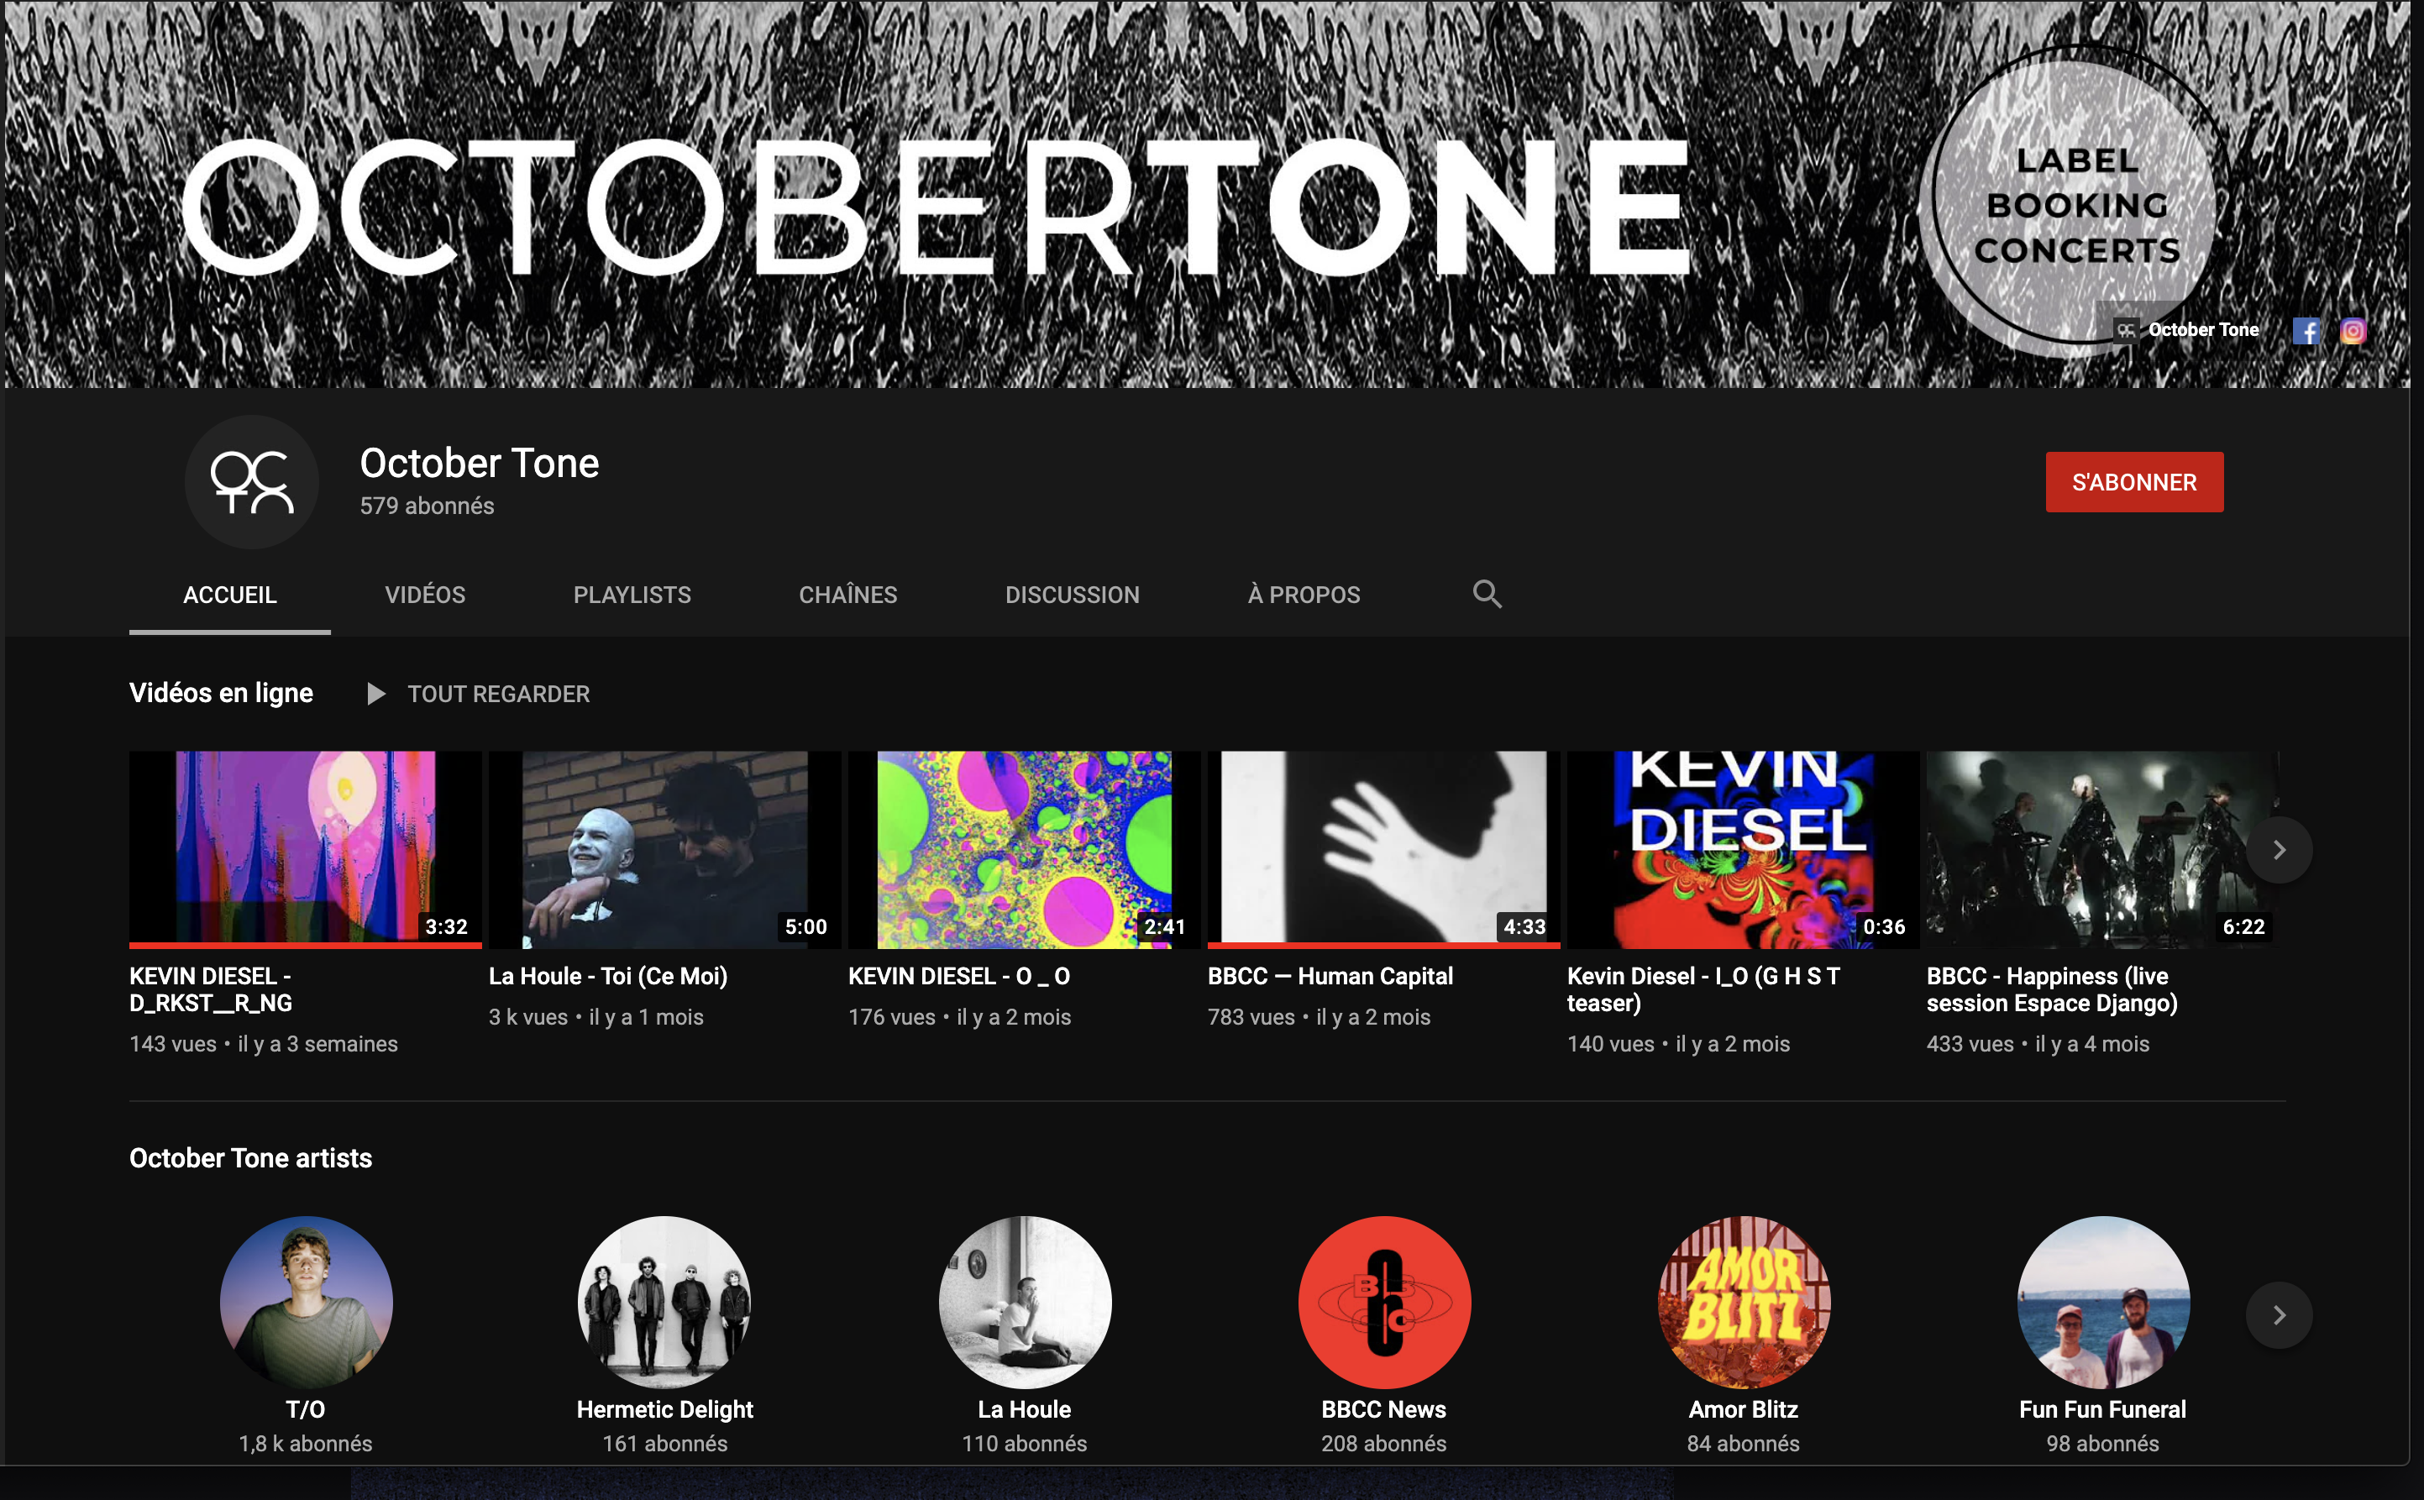This screenshot has height=1500, width=2424.
Task: Open the channel search magnifier icon
Action: pyautogui.click(x=1486, y=595)
